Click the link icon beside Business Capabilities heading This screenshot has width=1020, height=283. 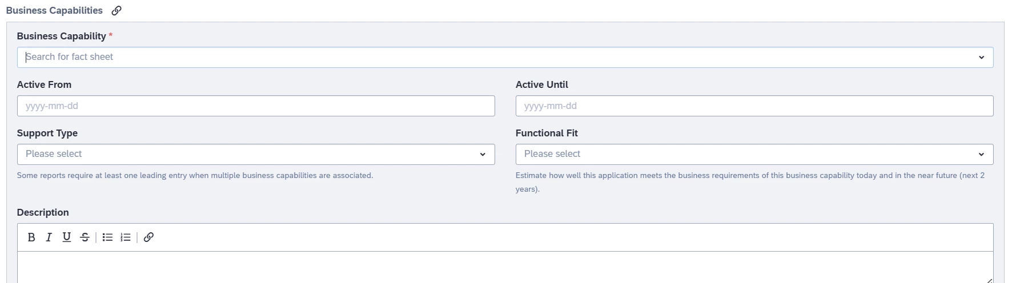pyautogui.click(x=117, y=11)
